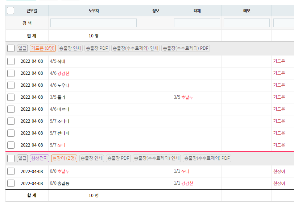294x205 pixels.
Task: Click the 1/1 쏘니 substitute link
Action: click(182, 171)
